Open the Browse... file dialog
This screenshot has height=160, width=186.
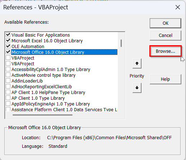[x=166, y=51]
